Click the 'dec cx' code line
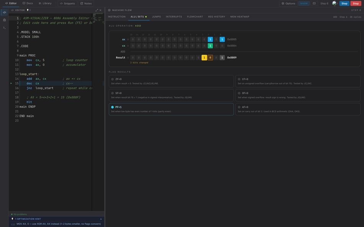This screenshot has height=227, width=364. pyautogui.click(x=56, y=83)
